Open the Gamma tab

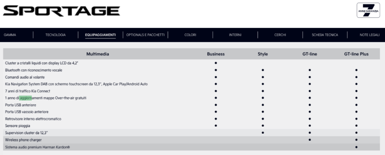[x=10, y=35]
